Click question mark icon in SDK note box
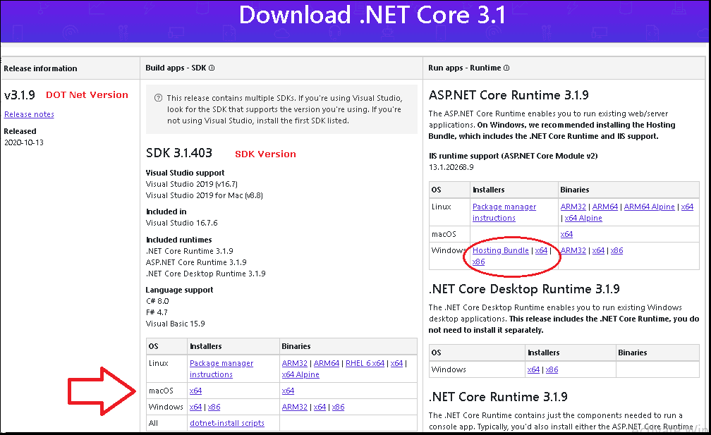The width and height of the screenshot is (711, 435). click(x=158, y=98)
